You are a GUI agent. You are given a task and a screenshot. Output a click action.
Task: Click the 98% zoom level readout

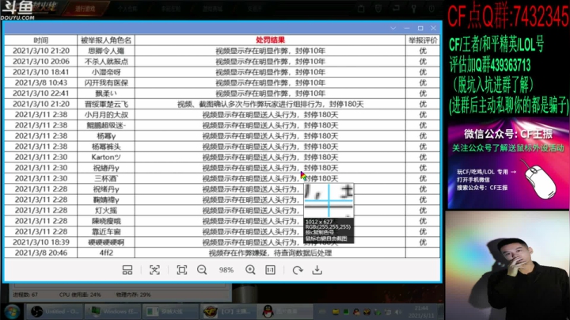[226, 270]
